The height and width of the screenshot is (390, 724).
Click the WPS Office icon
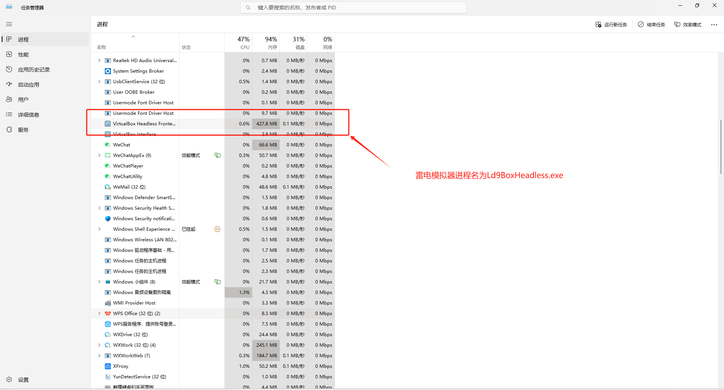click(x=108, y=314)
